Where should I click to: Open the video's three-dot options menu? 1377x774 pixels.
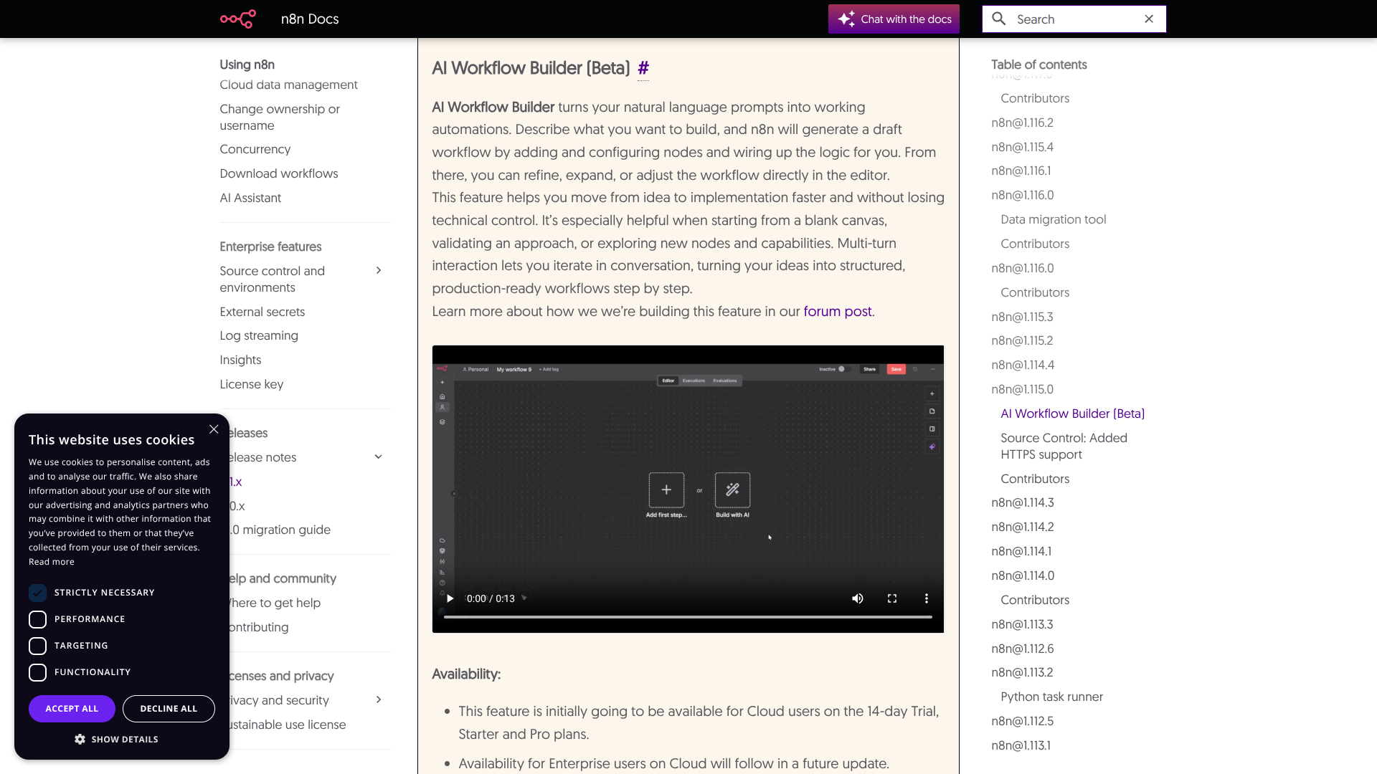(x=926, y=598)
